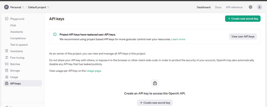Click View user API keys button

[x=243, y=36]
